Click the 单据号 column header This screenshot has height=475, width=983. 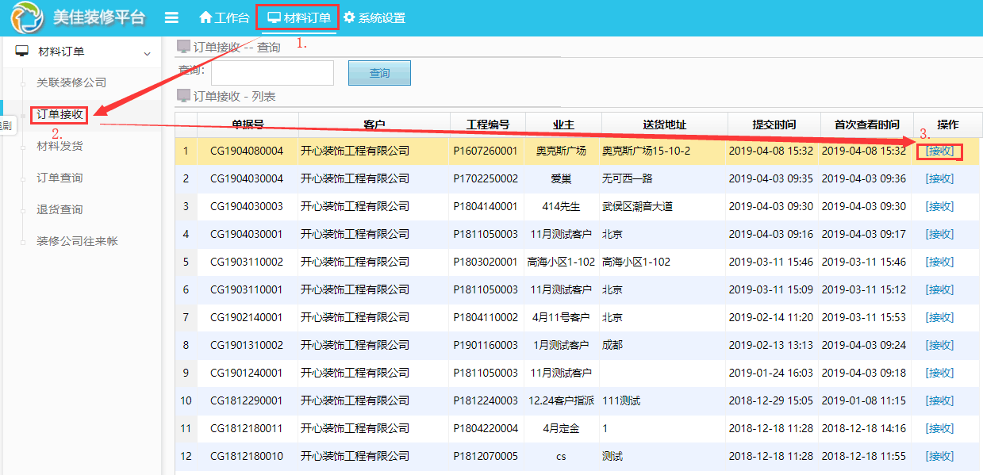(x=248, y=124)
